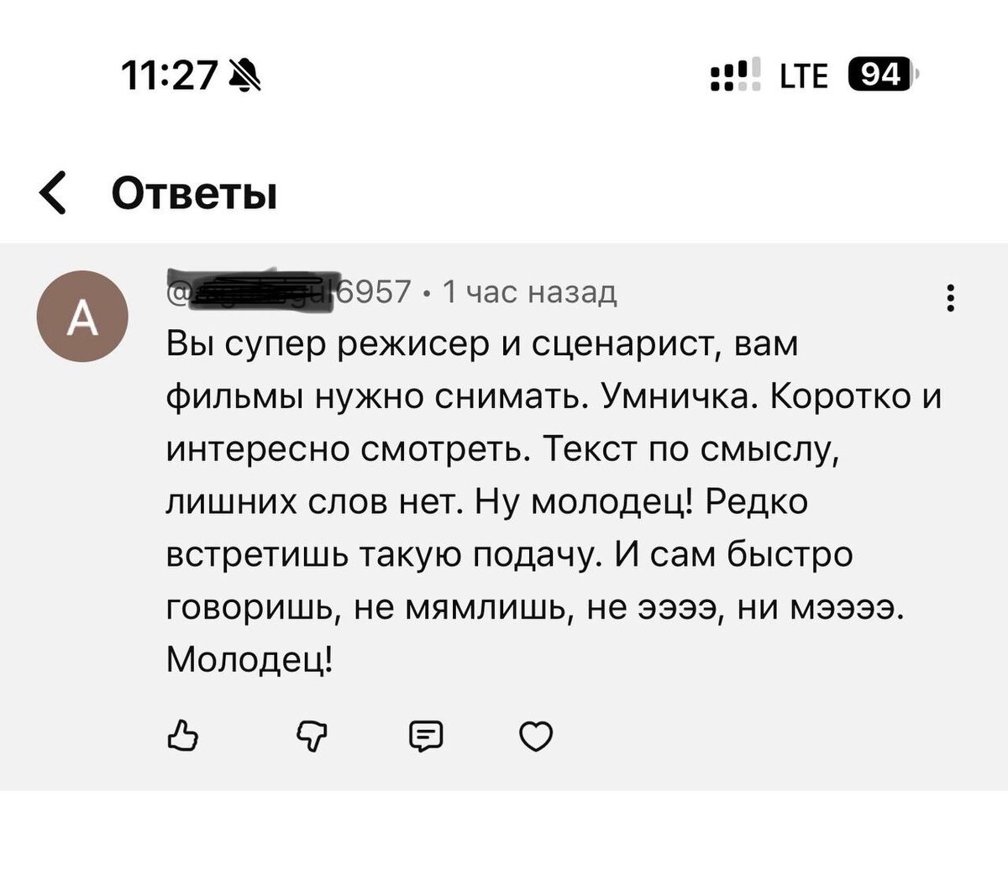Image resolution: width=1008 pixels, height=881 pixels.
Task: Tap the empty white area below the comment
Action: 504,836
